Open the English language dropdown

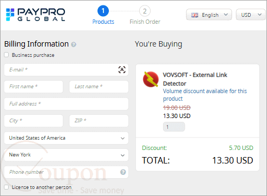[x=209, y=15]
